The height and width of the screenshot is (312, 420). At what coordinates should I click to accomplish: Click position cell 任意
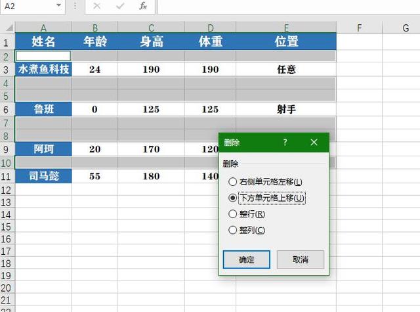pyautogui.click(x=286, y=70)
